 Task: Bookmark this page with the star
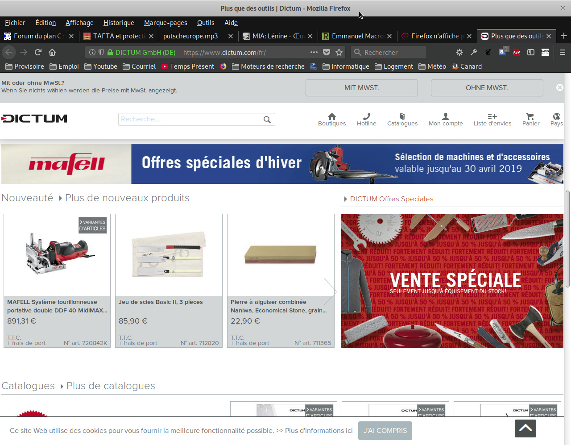(x=339, y=52)
